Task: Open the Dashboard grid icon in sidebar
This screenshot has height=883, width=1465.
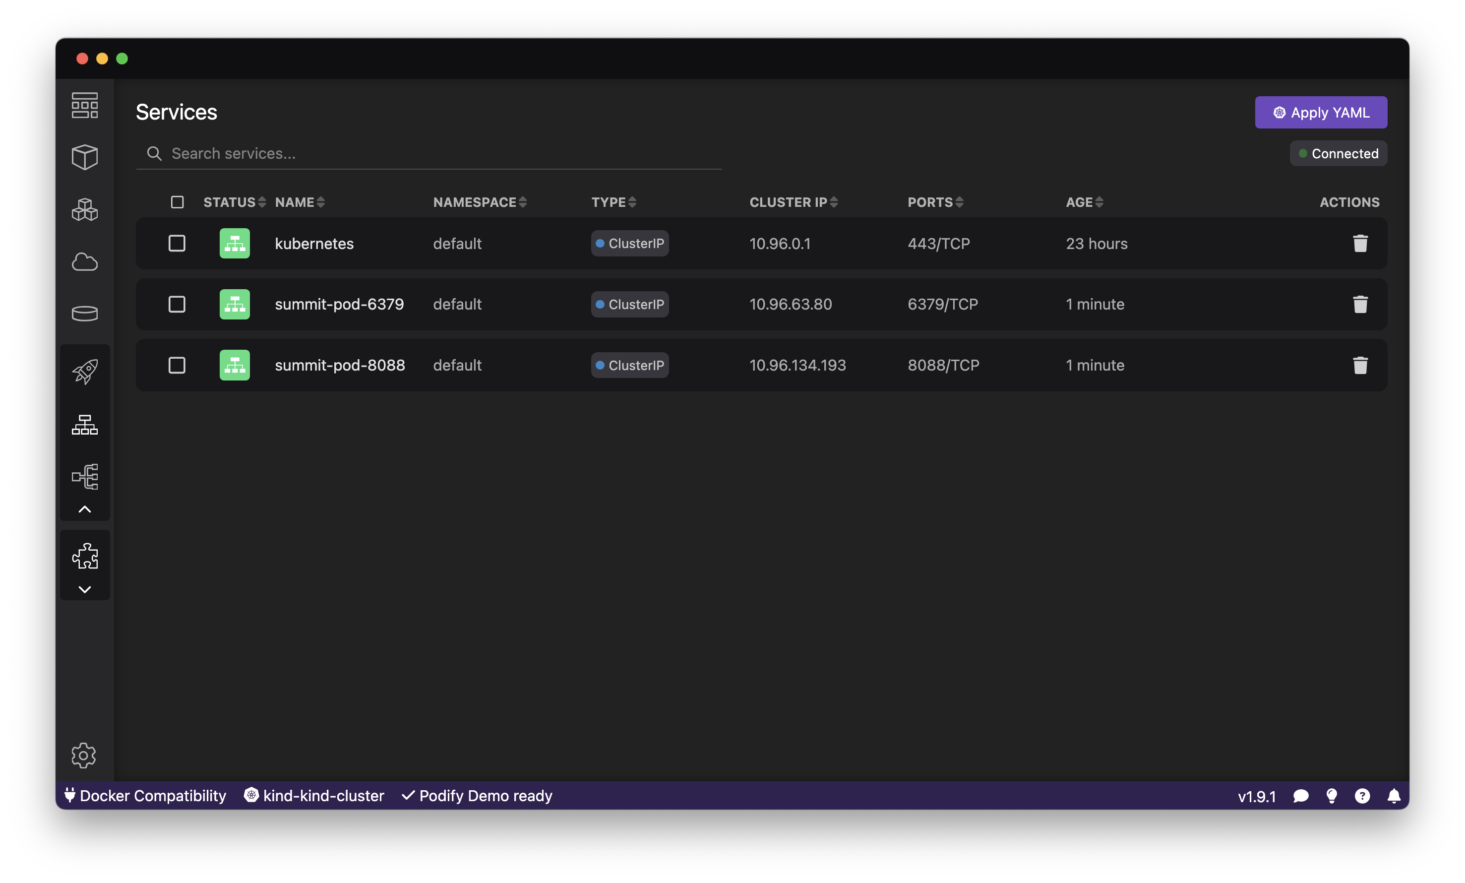Action: (84, 105)
